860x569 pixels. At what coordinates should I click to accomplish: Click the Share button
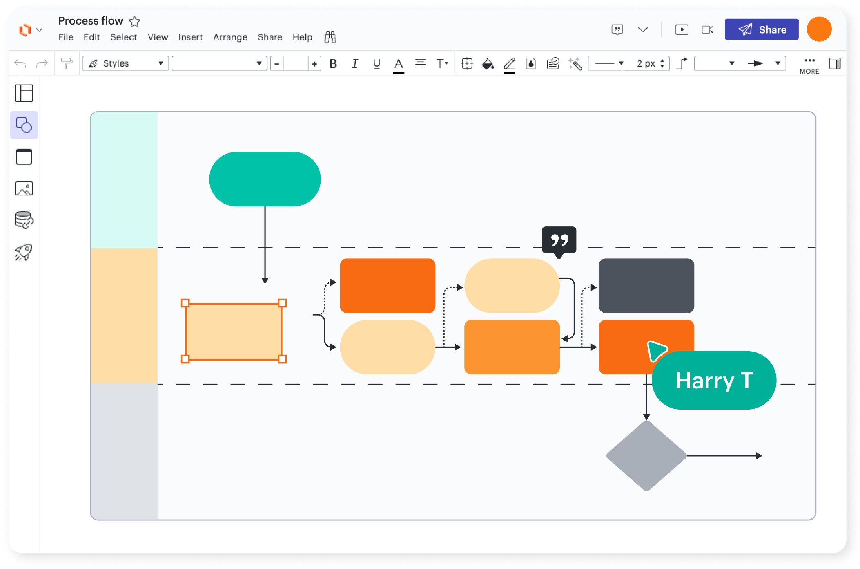pos(761,29)
